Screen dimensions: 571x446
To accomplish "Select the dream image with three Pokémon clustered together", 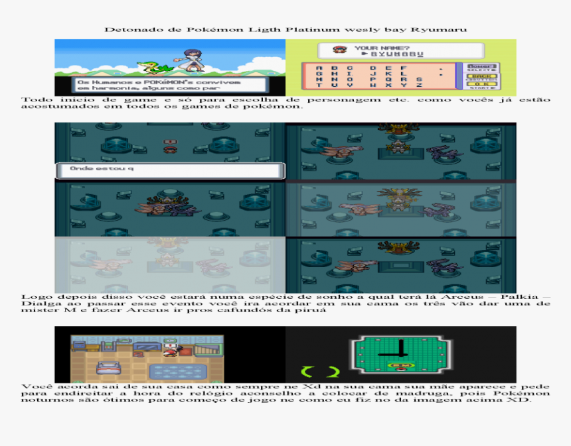I will pos(170,208).
